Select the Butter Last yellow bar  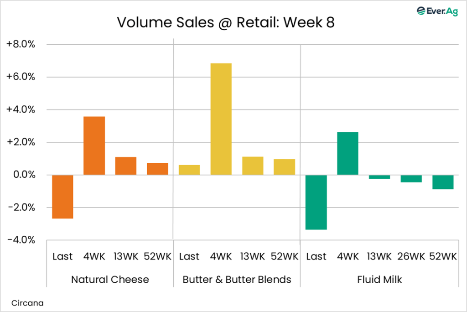[189, 170]
